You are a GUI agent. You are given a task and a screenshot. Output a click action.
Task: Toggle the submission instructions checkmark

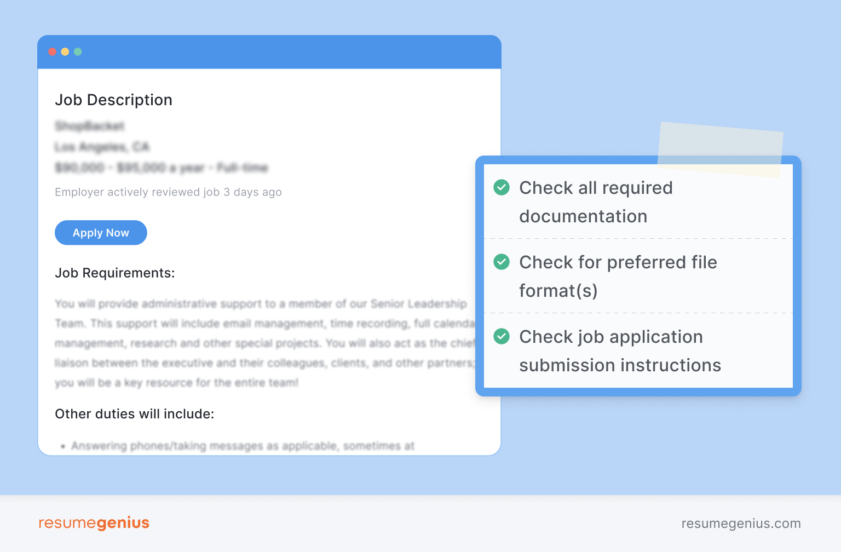[x=502, y=336]
